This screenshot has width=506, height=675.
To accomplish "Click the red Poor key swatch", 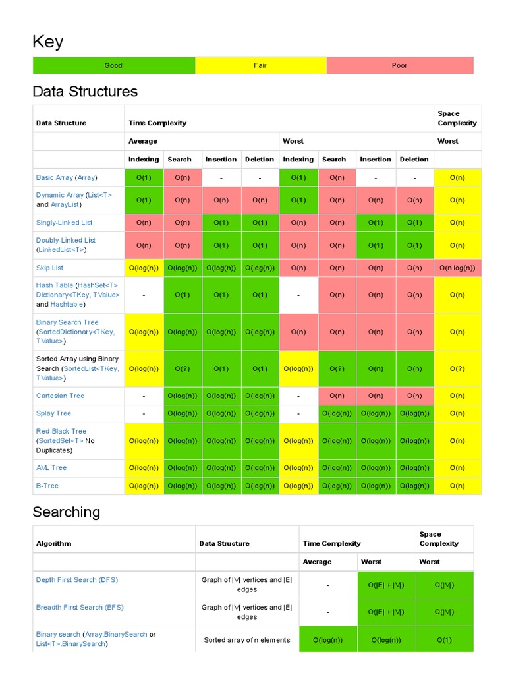I will coord(400,65).
